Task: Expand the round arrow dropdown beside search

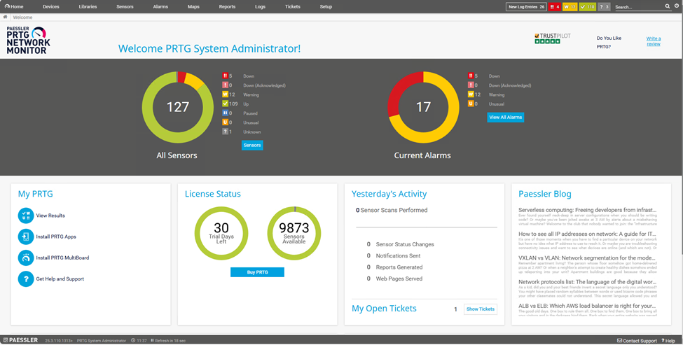Action: coord(677,6)
